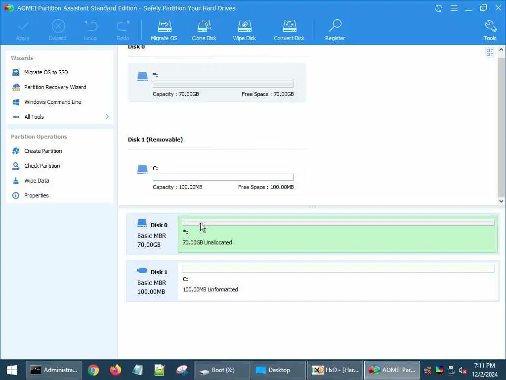
Task: Click the vertical scrollbar down arrow
Action: (x=501, y=201)
